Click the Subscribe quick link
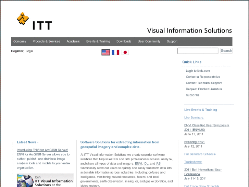Screen dimensions: 249x187 click(192, 95)
